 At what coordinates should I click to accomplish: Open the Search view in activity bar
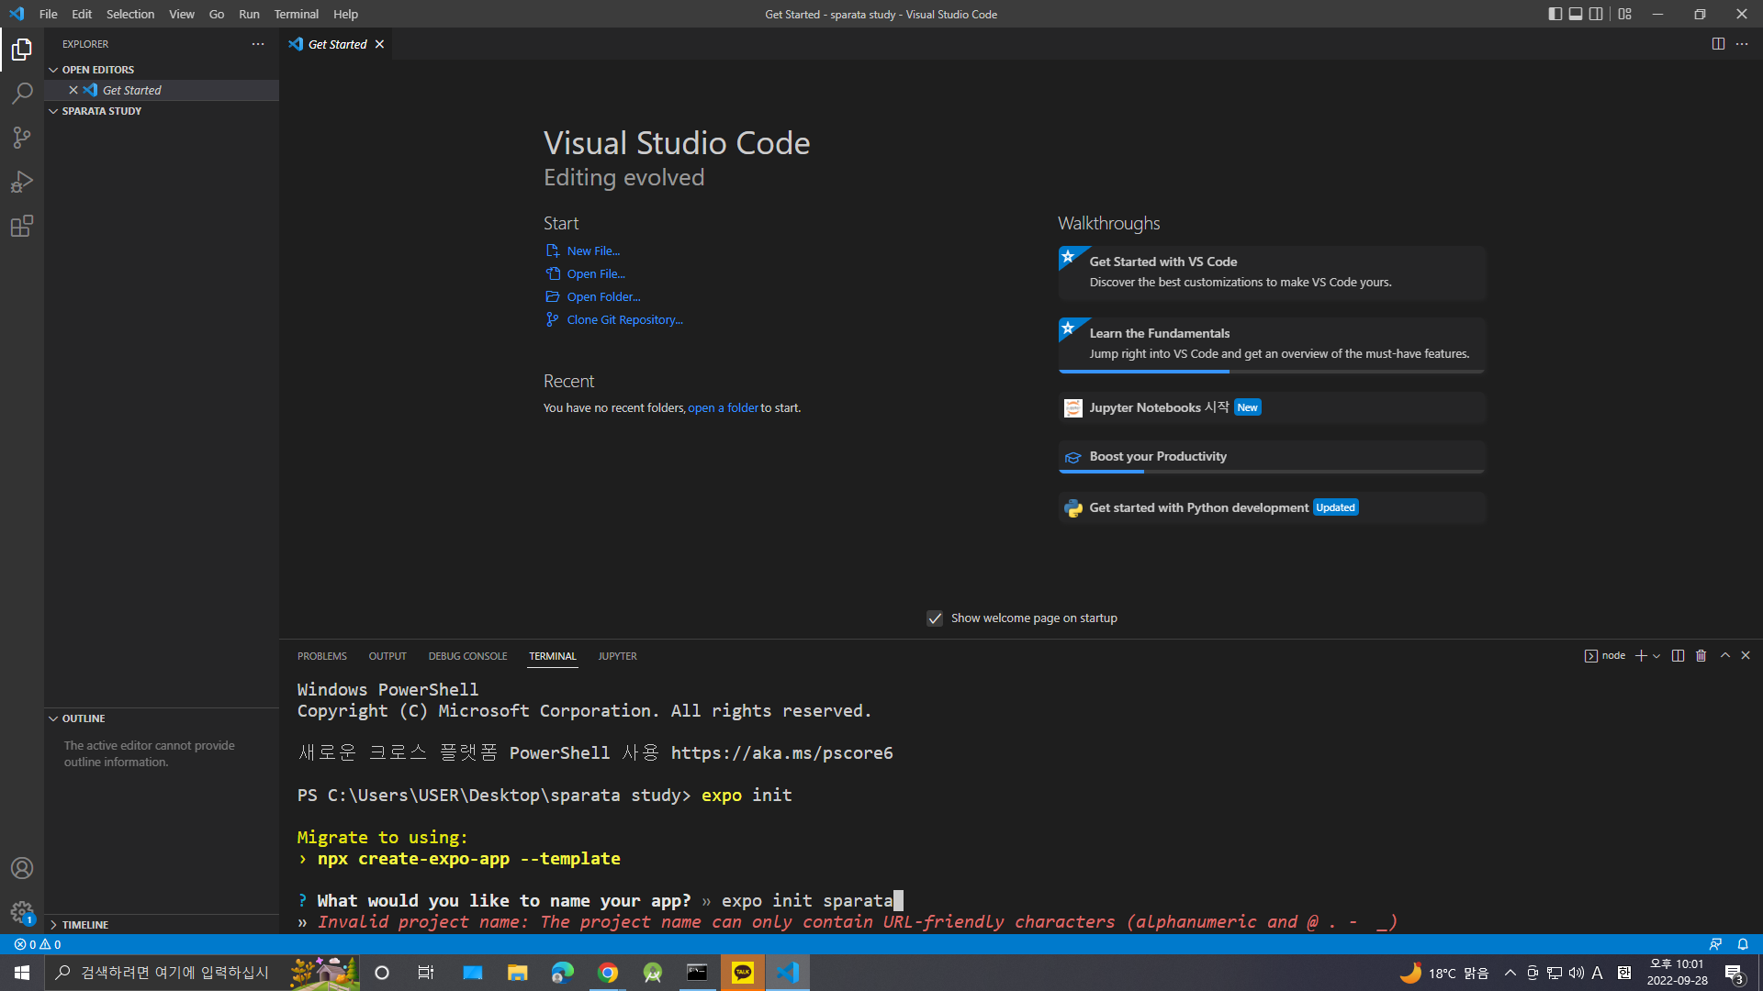(22, 94)
